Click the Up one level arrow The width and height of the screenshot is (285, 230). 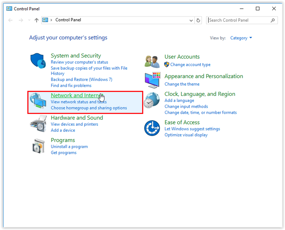(37, 20)
